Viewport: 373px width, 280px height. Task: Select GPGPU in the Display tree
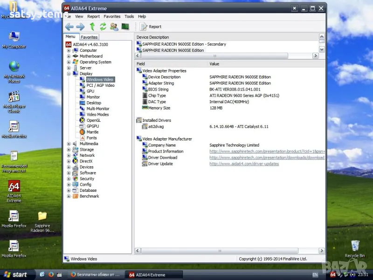tap(93, 126)
